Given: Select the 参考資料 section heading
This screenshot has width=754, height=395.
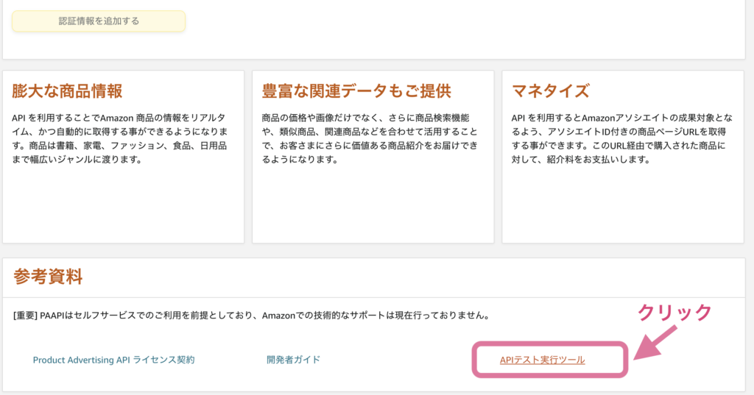Looking at the screenshot, I should point(48,277).
